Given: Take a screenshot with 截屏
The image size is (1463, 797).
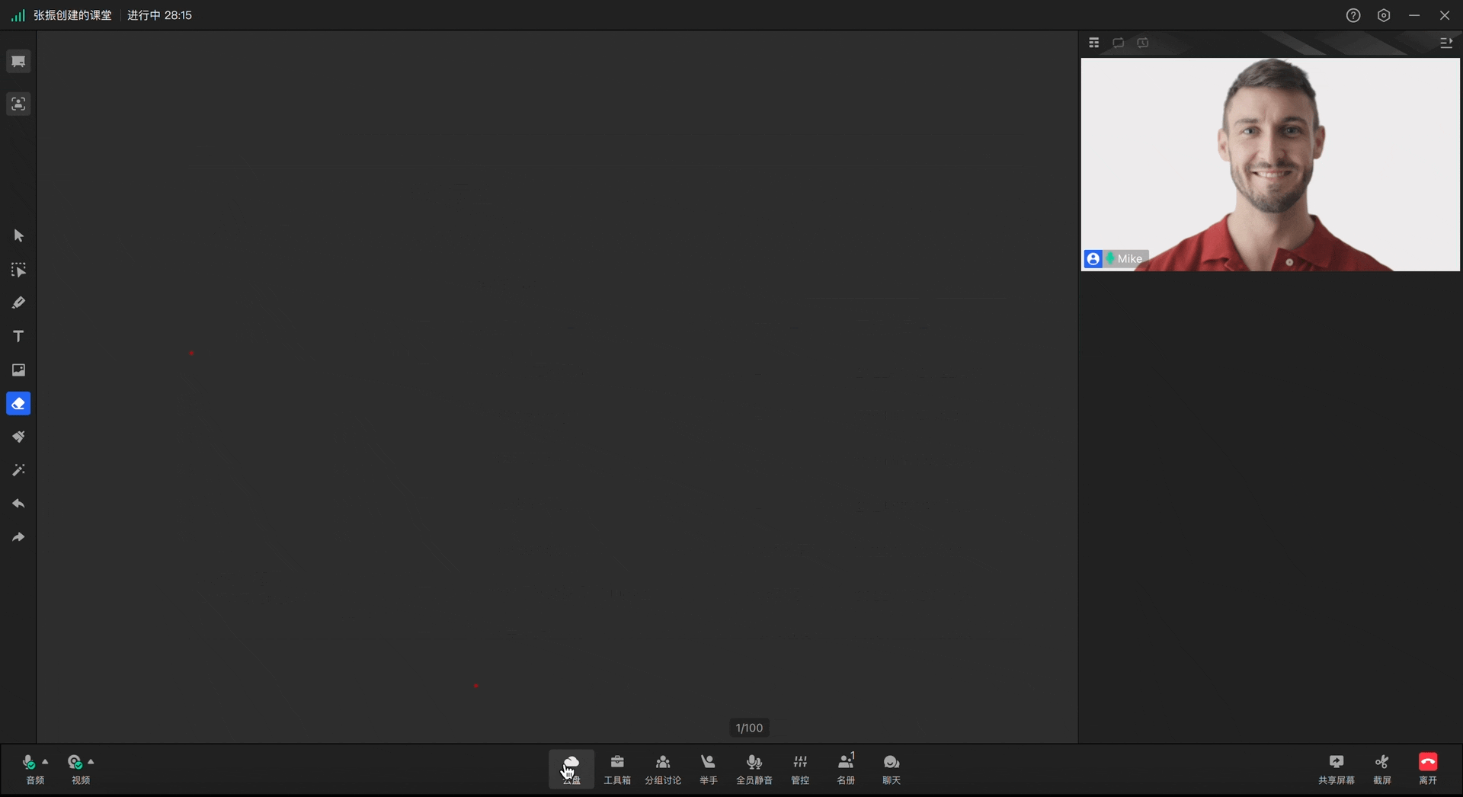Looking at the screenshot, I should [x=1382, y=770].
